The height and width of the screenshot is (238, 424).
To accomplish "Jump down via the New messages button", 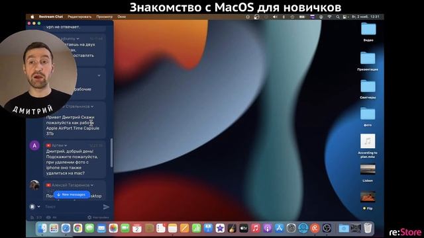I will click(72, 194).
